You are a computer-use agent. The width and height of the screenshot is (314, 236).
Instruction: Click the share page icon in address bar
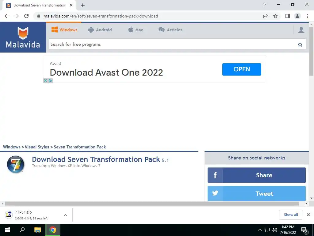pyautogui.click(x=266, y=16)
